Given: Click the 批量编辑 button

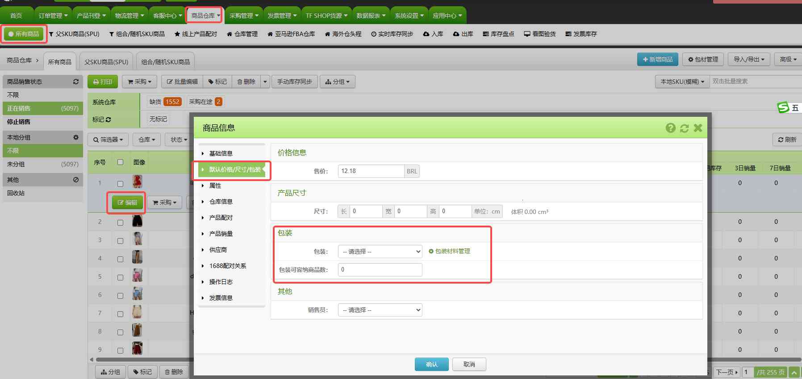Looking at the screenshot, I should click(x=182, y=82).
